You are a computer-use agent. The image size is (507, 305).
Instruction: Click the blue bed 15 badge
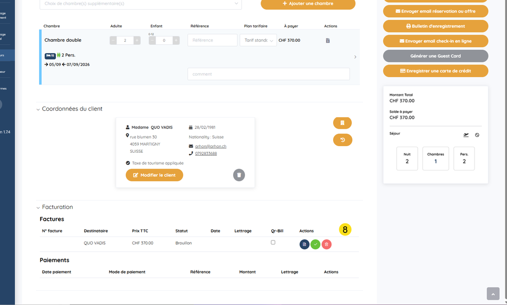(50, 56)
